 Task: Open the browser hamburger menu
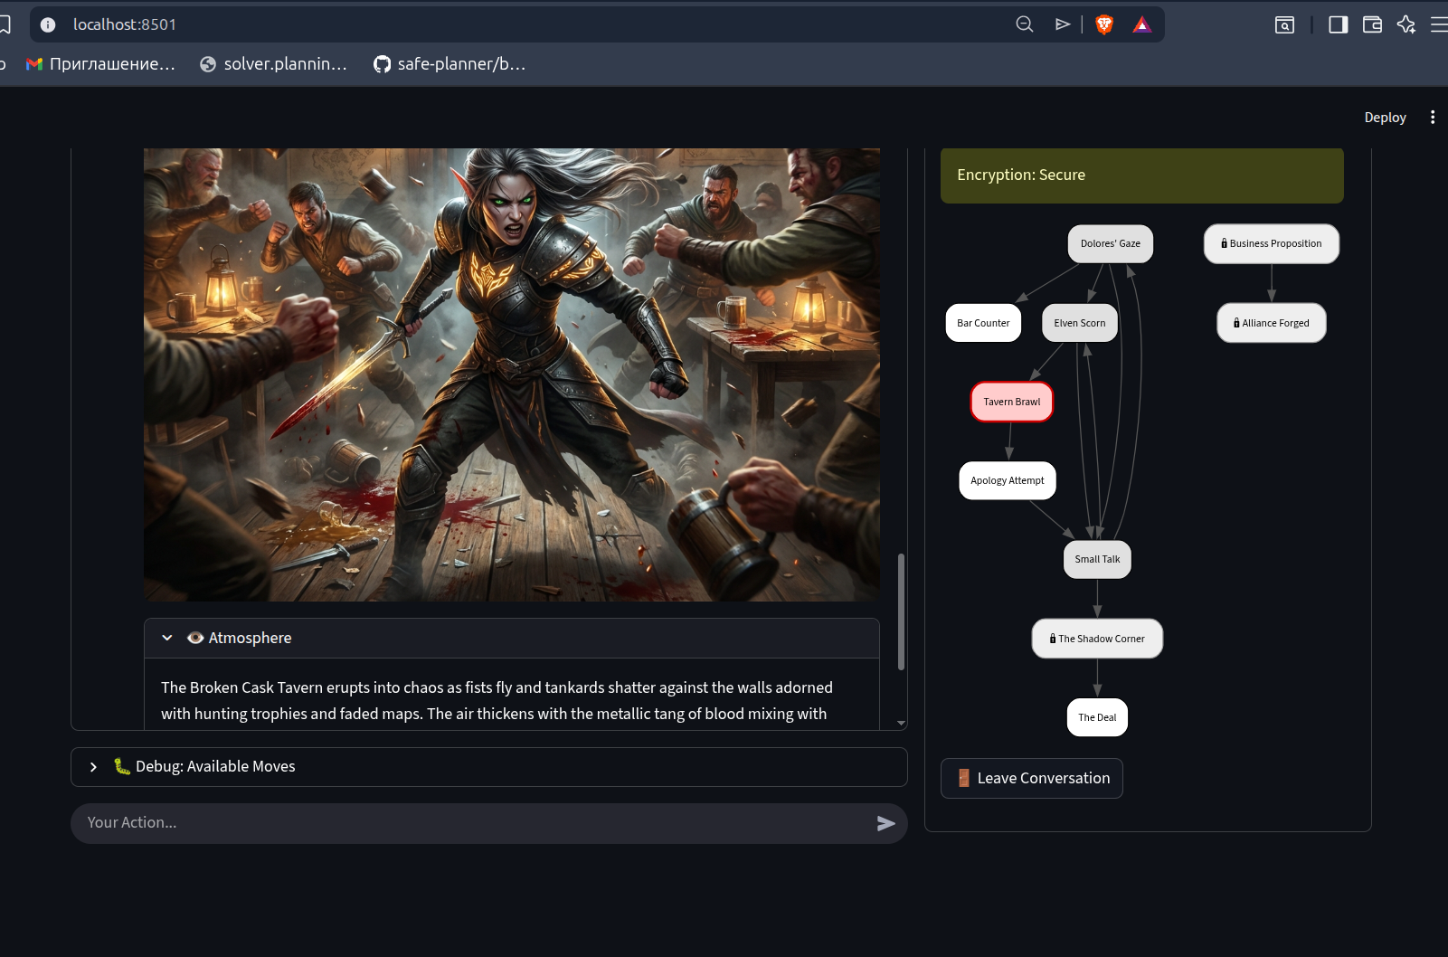click(x=1439, y=24)
